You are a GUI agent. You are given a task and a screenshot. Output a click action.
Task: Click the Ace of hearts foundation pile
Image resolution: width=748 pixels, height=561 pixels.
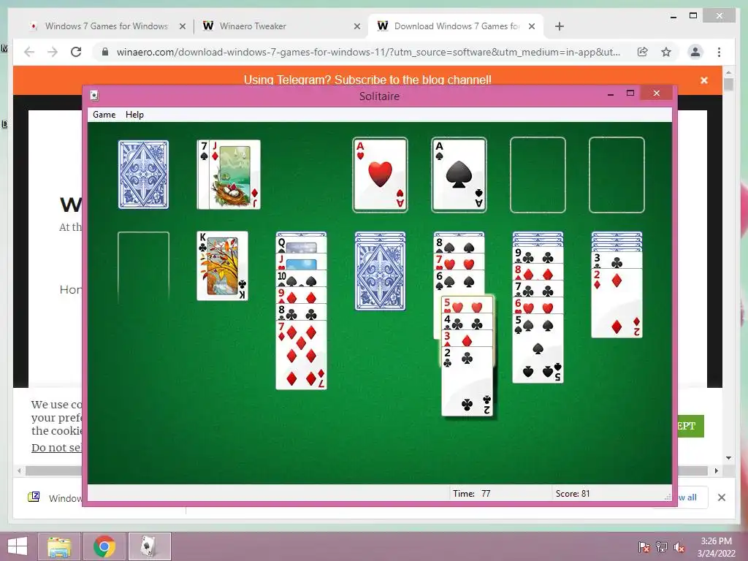(380, 175)
